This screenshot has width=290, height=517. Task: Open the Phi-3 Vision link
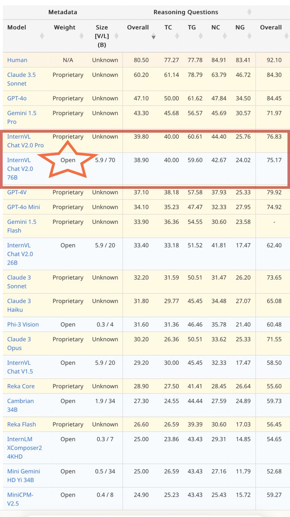click(x=23, y=324)
